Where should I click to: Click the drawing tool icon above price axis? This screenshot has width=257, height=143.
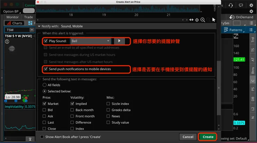point(236,36)
